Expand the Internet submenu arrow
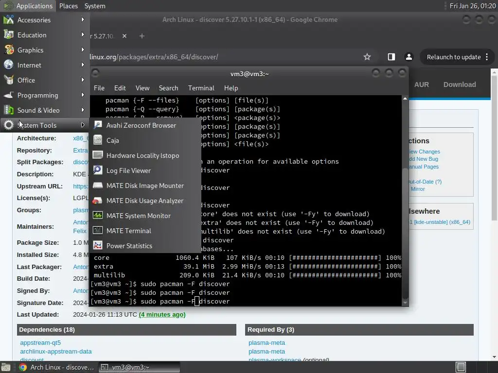 click(x=83, y=65)
